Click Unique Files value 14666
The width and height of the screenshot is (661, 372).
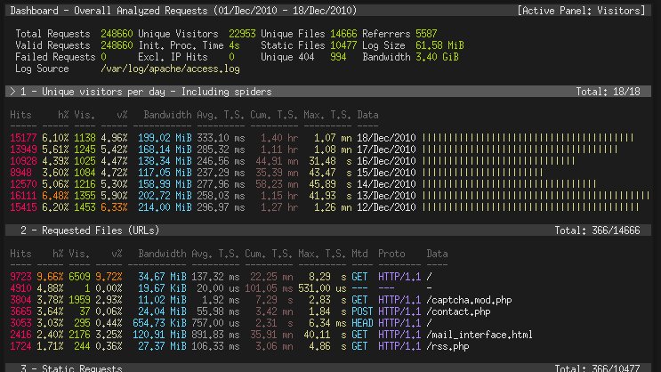[343, 34]
